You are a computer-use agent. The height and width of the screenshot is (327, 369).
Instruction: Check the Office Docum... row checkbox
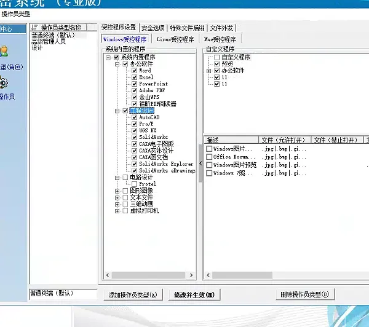[x=209, y=157]
